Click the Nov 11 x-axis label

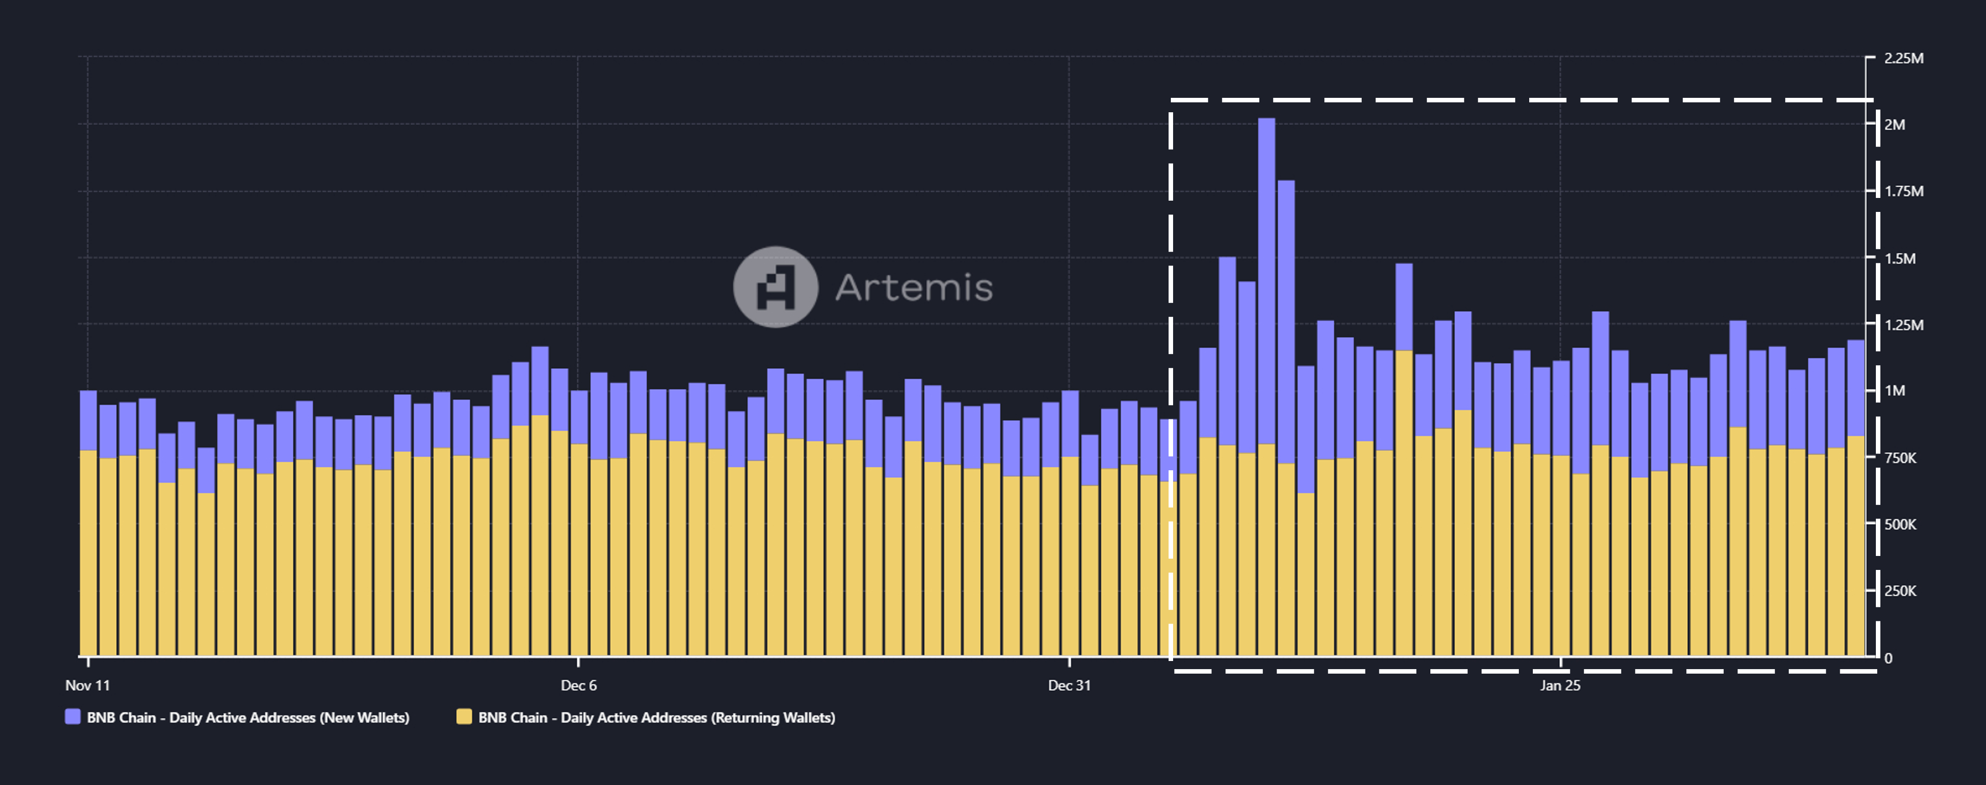pyautogui.click(x=87, y=685)
